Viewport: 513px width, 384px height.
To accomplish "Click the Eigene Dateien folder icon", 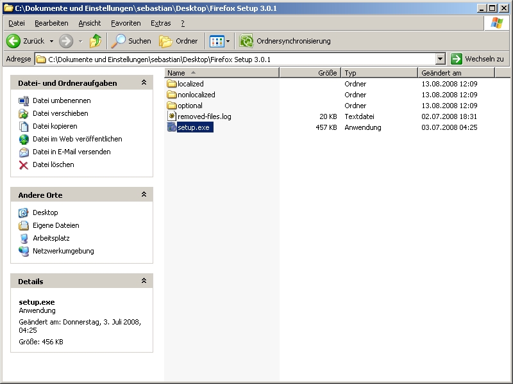I will pos(24,226).
